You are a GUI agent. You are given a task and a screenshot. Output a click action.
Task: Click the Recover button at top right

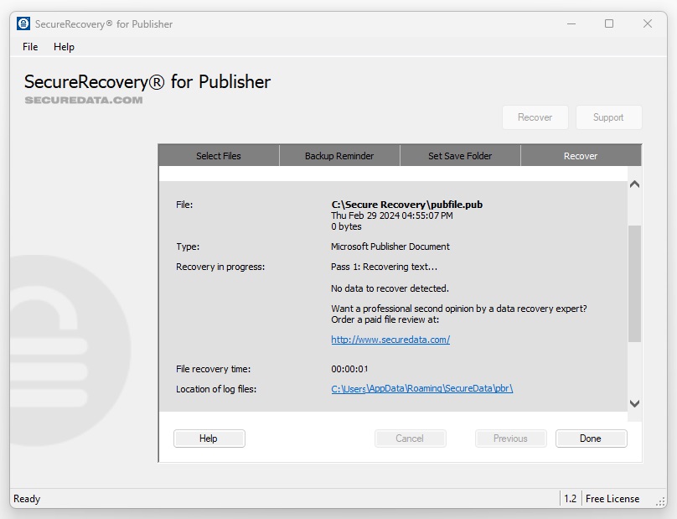(535, 117)
